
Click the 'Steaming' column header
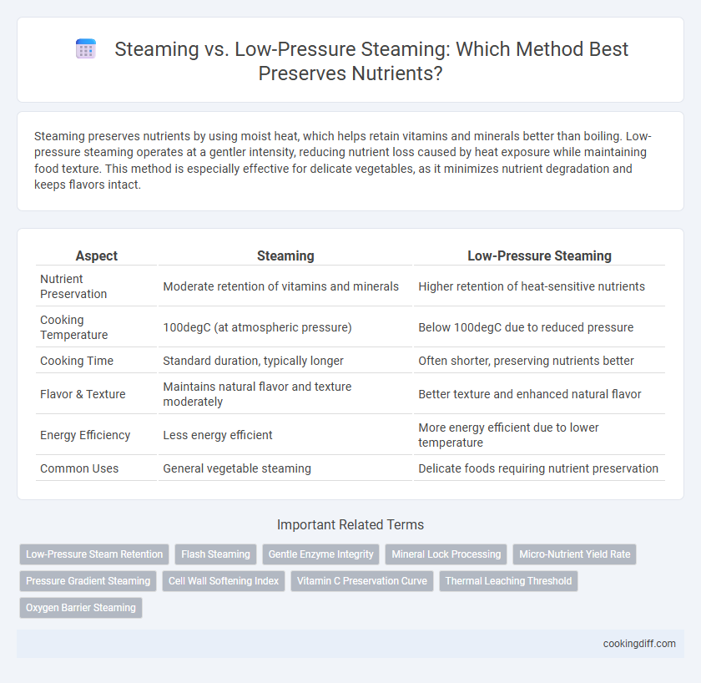point(285,255)
